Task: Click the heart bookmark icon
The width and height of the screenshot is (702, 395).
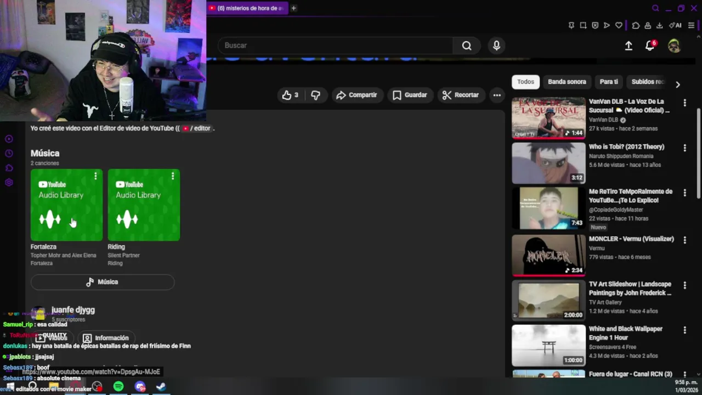Action: point(619,25)
